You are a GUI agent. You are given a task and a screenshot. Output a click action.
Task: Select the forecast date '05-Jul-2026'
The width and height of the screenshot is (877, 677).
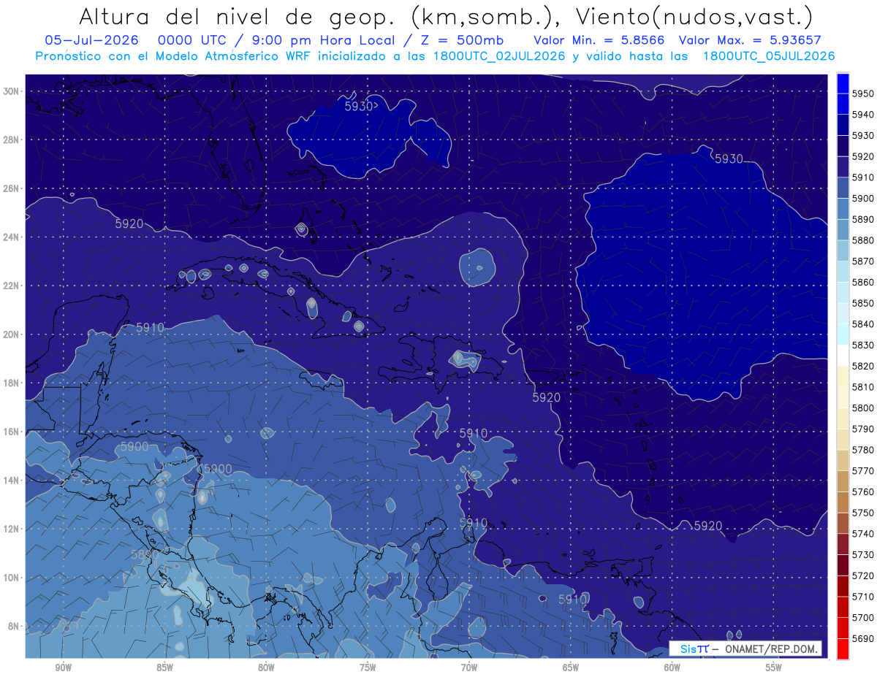[x=91, y=40]
